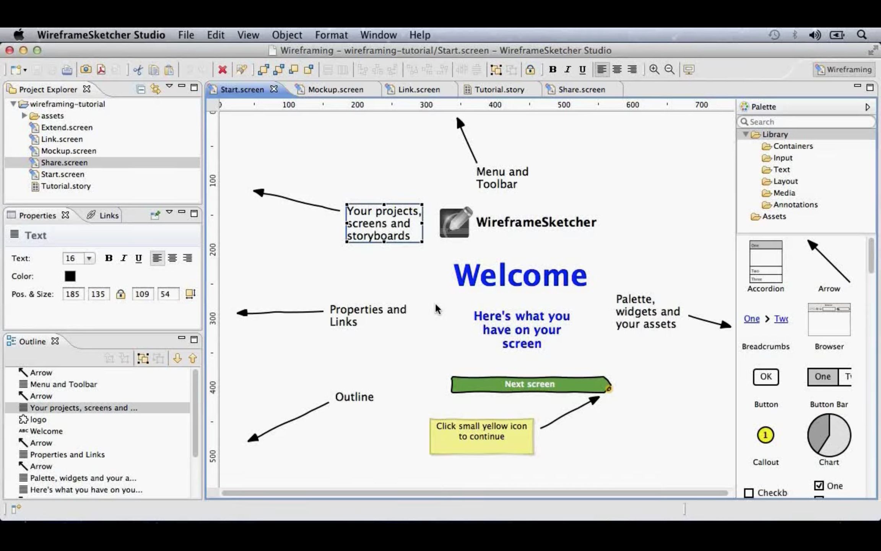Open the Format menu

coord(331,35)
